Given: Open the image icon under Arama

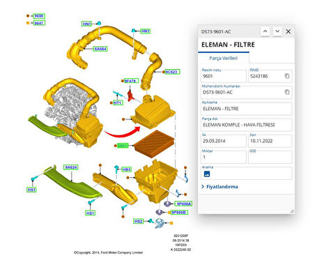Looking at the screenshot, I should pyautogui.click(x=207, y=174).
